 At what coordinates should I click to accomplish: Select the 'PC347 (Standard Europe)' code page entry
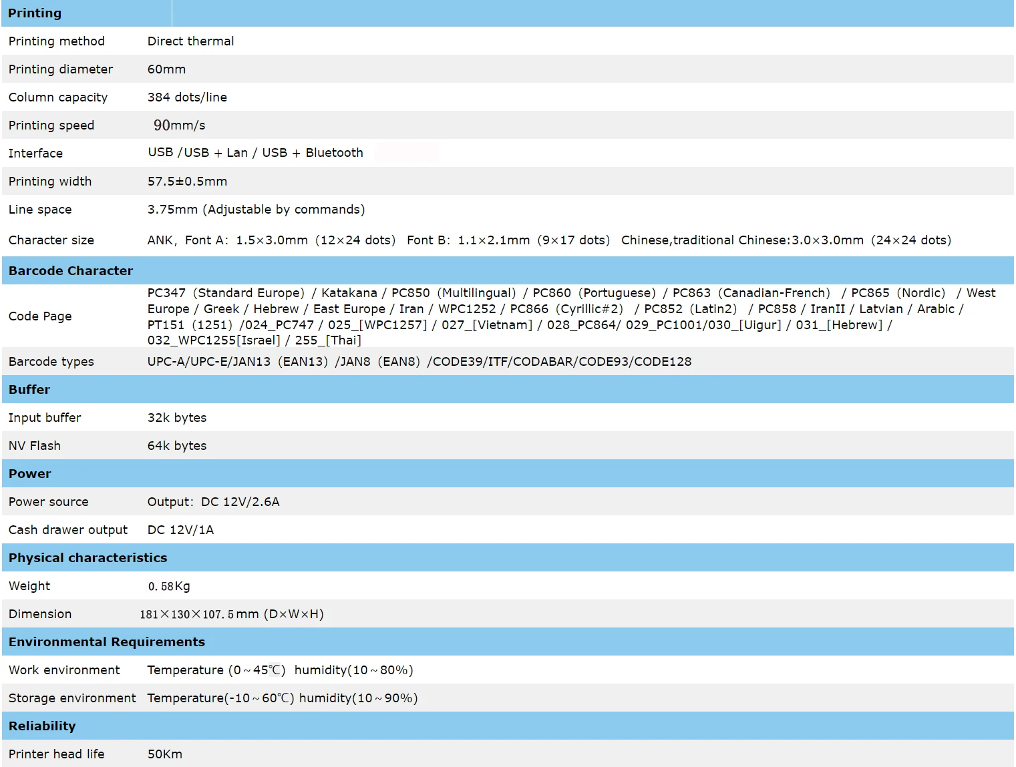click(x=226, y=293)
